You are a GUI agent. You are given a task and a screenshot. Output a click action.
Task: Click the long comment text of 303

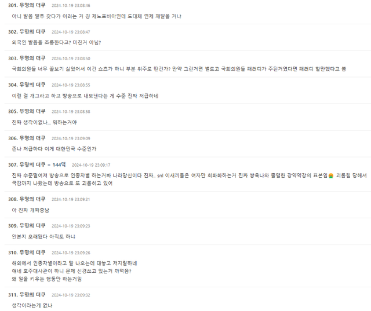point(179,69)
